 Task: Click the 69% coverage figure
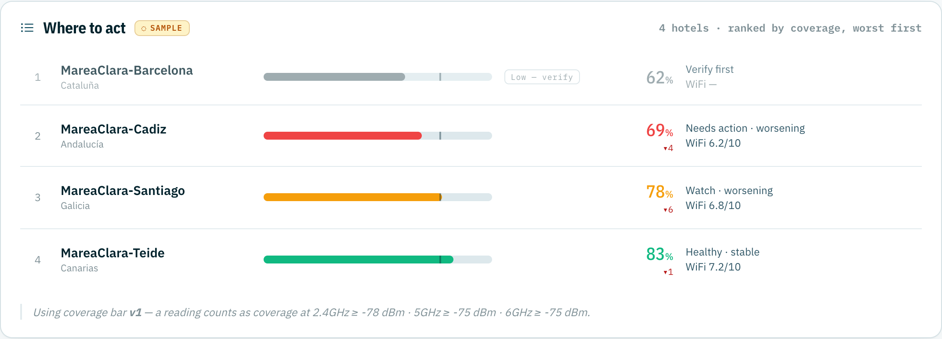tap(659, 130)
